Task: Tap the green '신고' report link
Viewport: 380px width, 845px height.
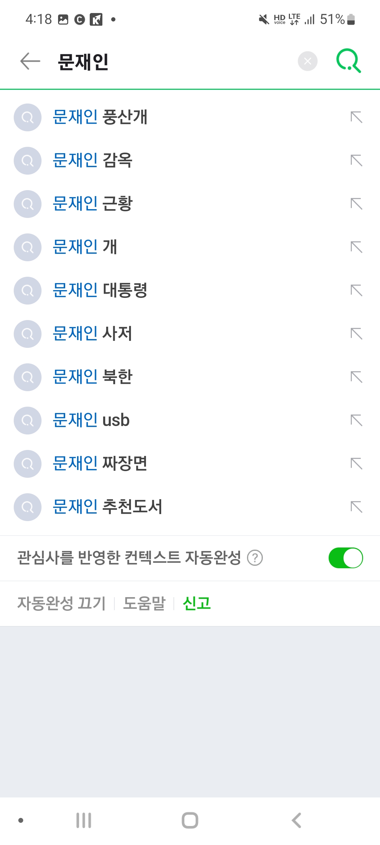Action: point(197,603)
